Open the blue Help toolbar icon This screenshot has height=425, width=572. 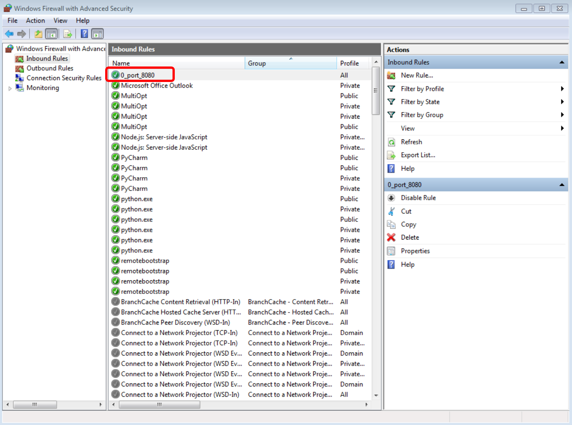point(84,34)
